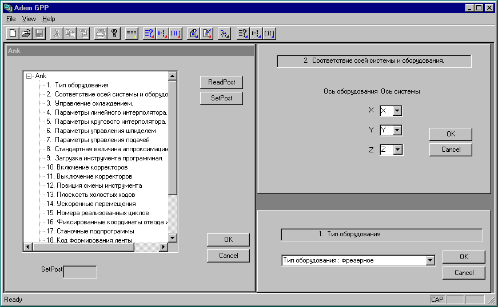Click the document-edit icon with red corner
Viewport: 498px width, 307px height.
point(206,33)
